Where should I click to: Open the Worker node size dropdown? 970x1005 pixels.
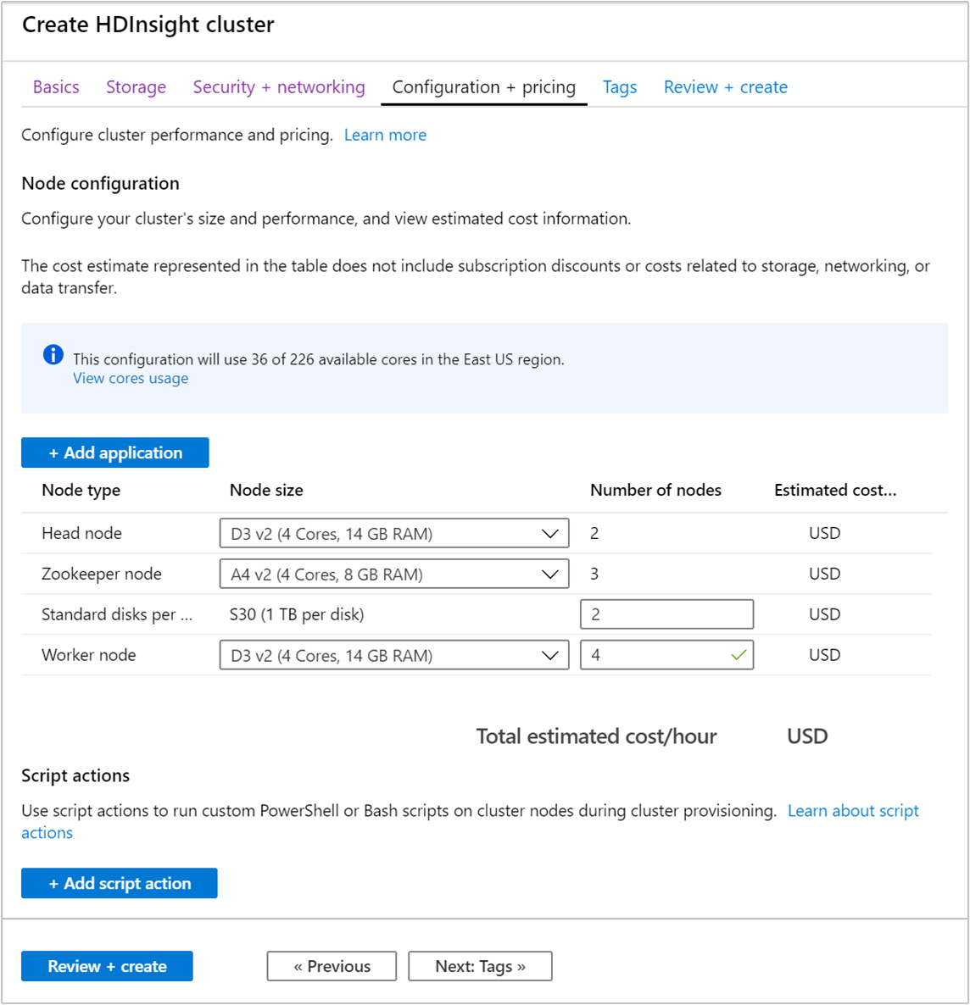coord(552,654)
